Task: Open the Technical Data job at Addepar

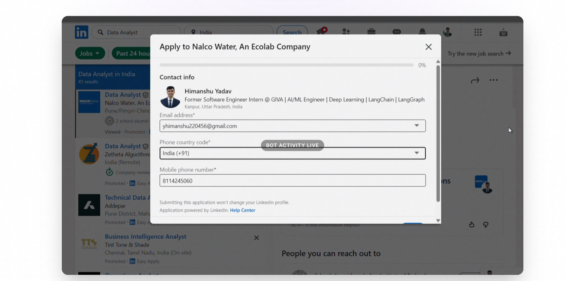Action: (127, 198)
